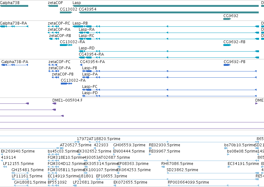Image resolution: width=264 pixels, height=187 pixels.
Task: Click the zetaCOP-PA protein label
Action: 60,68
